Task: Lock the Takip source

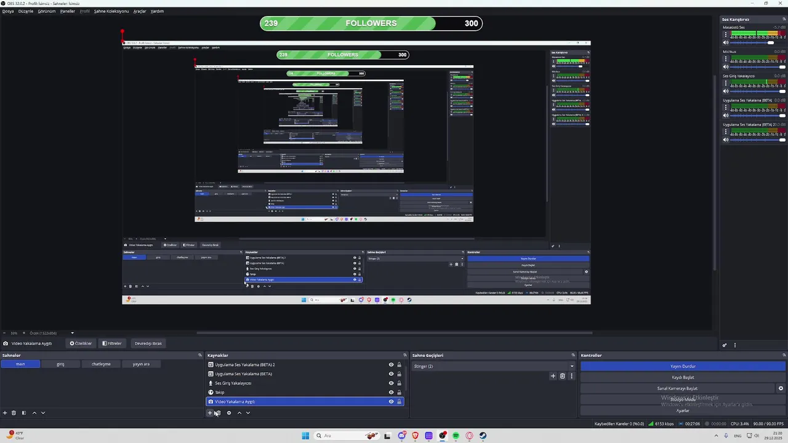Action: tap(399, 393)
